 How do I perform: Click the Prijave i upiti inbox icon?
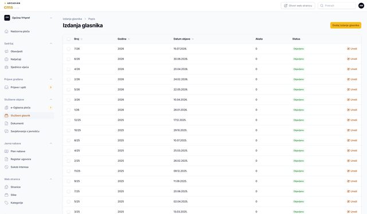tap(6, 87)
